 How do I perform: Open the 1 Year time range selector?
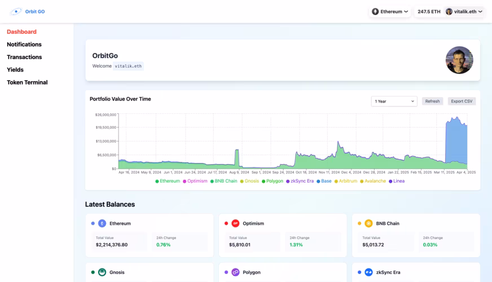(x=394, y=102)
